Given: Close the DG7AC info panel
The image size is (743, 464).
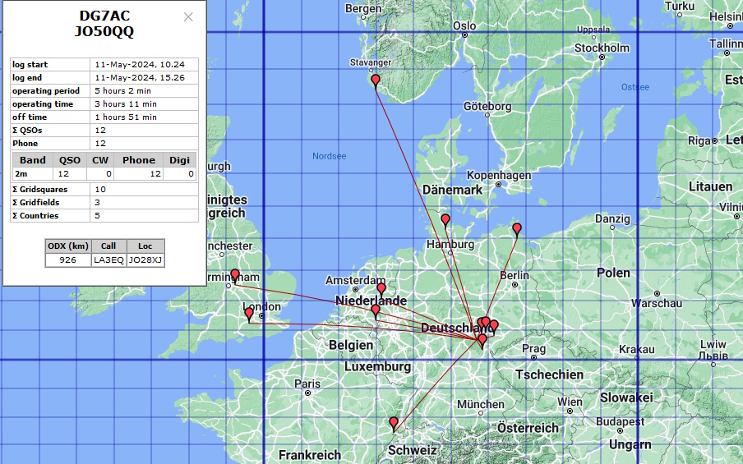Looking at the screenshot, I should tap(188, 16).
